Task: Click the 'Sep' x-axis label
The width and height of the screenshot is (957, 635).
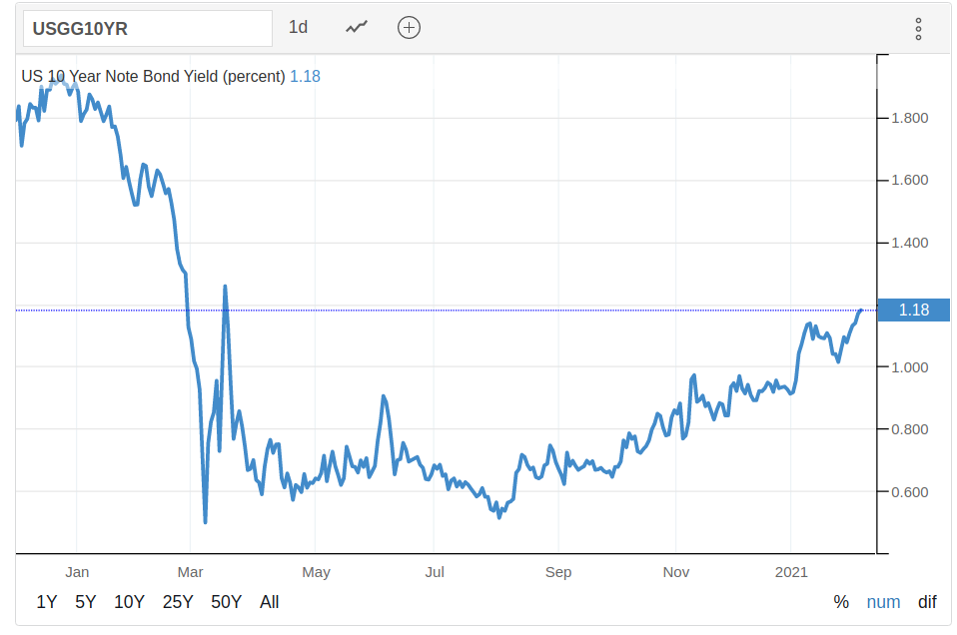Action: pyautogui.click(x=558, y=572)
